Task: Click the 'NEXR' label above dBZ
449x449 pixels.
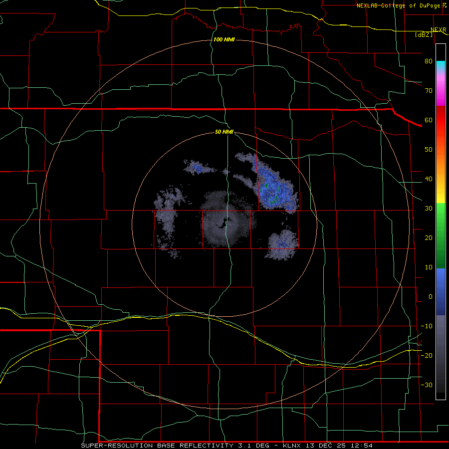Action: [438, 30]
